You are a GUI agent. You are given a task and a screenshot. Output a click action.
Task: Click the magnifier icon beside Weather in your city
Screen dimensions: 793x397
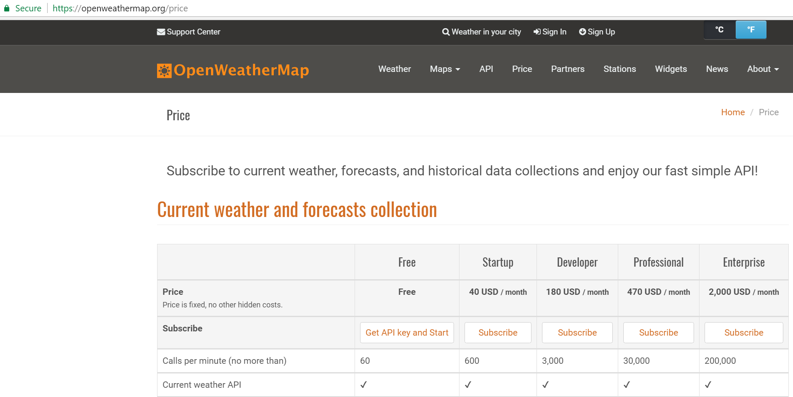point(446,32)
